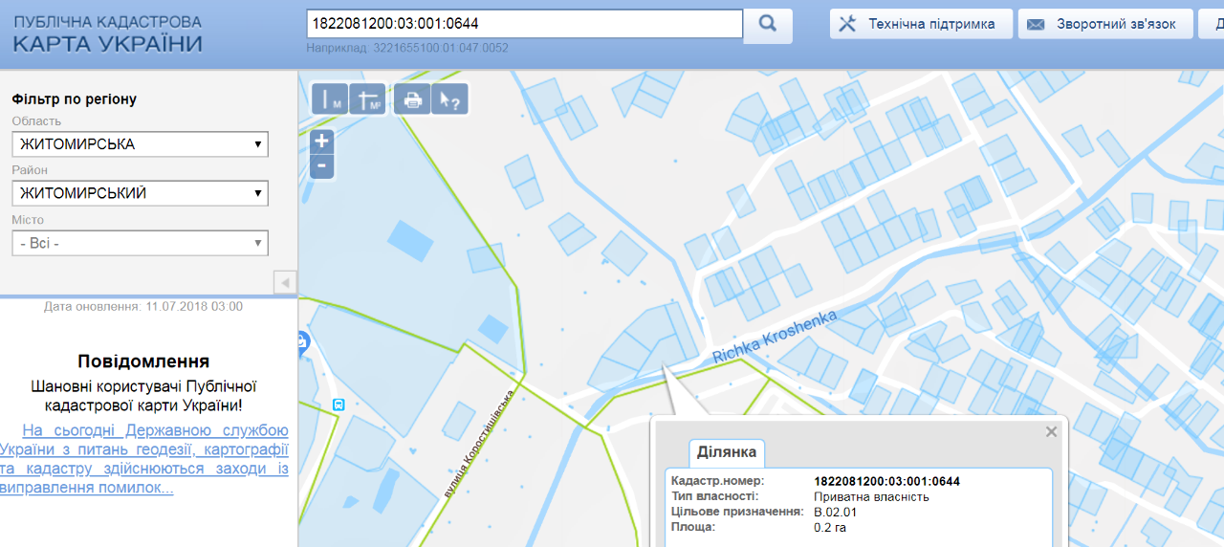Click the Карта України site logo
Image resolution: width=1224 pixels, height=547 pixels.
(107, 34)
